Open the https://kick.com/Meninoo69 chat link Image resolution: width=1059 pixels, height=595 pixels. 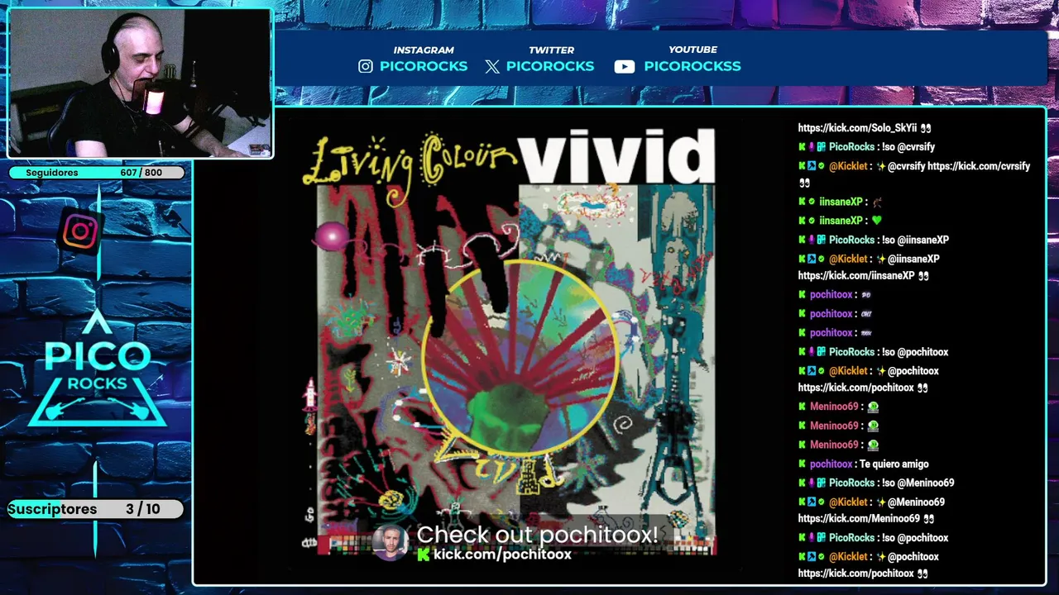859,519
